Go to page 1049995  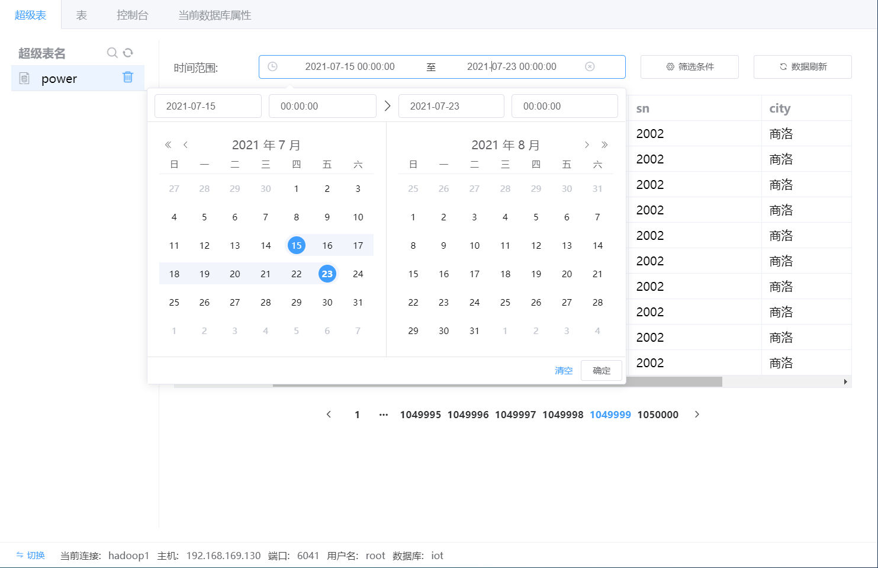point(420,415)
